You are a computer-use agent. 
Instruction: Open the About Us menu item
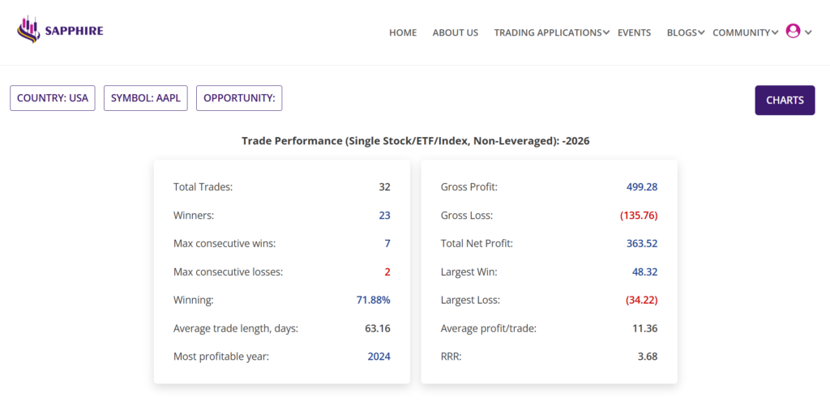pos(456,32)
